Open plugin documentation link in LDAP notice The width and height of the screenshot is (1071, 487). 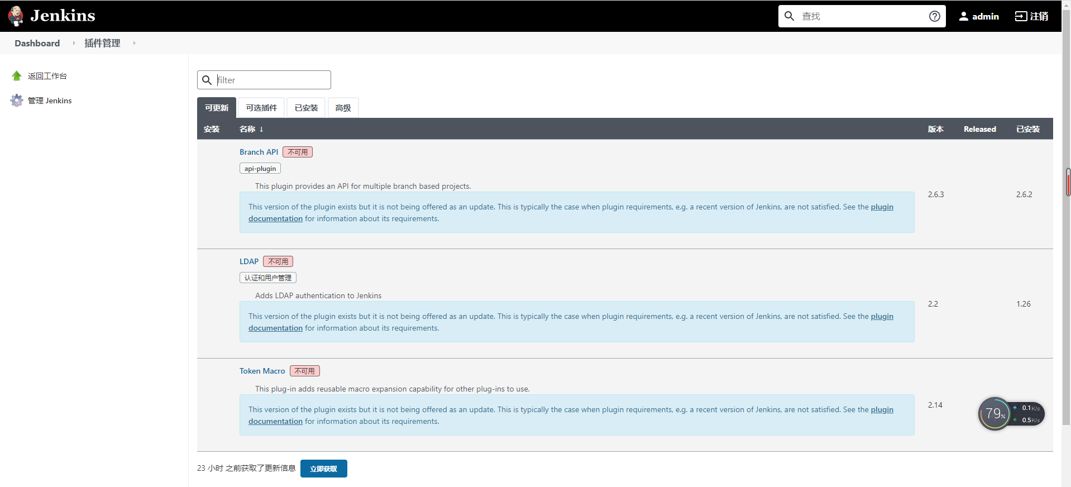[882, 316]
